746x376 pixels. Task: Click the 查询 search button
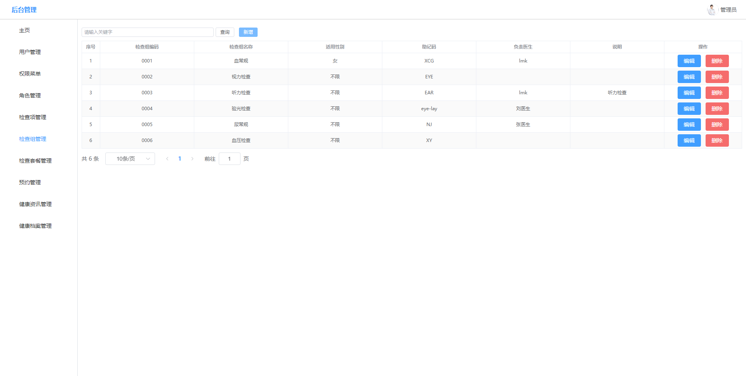[225, 32]
